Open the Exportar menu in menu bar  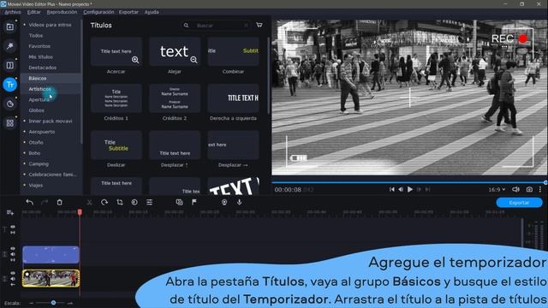[x=128, y=12]
